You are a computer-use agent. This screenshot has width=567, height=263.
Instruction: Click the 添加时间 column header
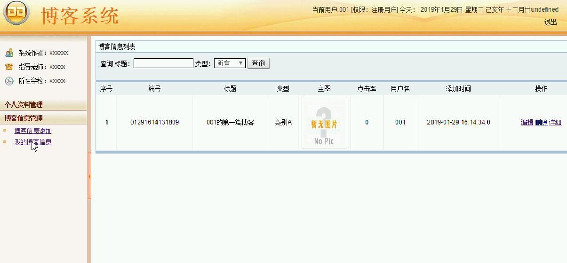[x=458, y=88]
